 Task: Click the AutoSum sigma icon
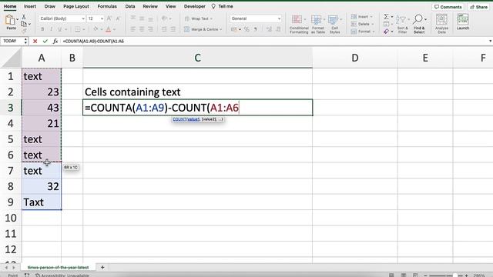click(387, 17)
